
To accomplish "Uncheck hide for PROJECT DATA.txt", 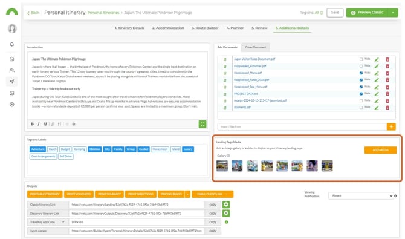I will tap(361, 94).
